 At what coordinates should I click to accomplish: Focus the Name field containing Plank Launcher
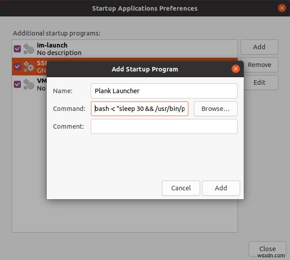pos(164,91)
